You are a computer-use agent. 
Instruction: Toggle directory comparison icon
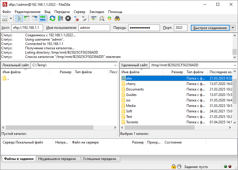102,18
